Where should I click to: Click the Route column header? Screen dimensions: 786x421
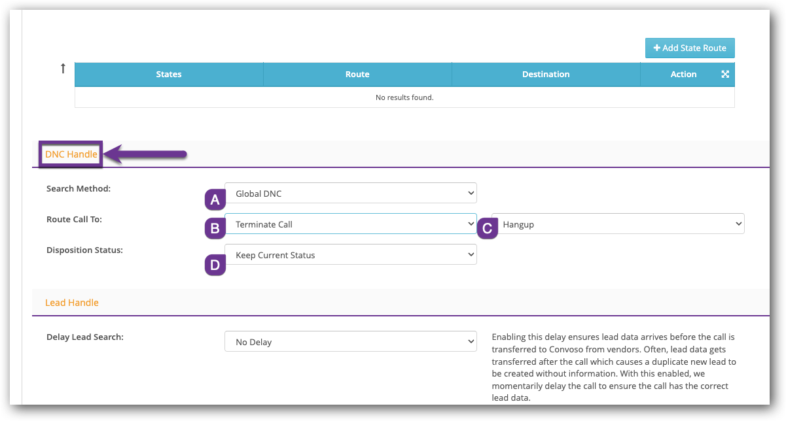(x=357, y=75)
